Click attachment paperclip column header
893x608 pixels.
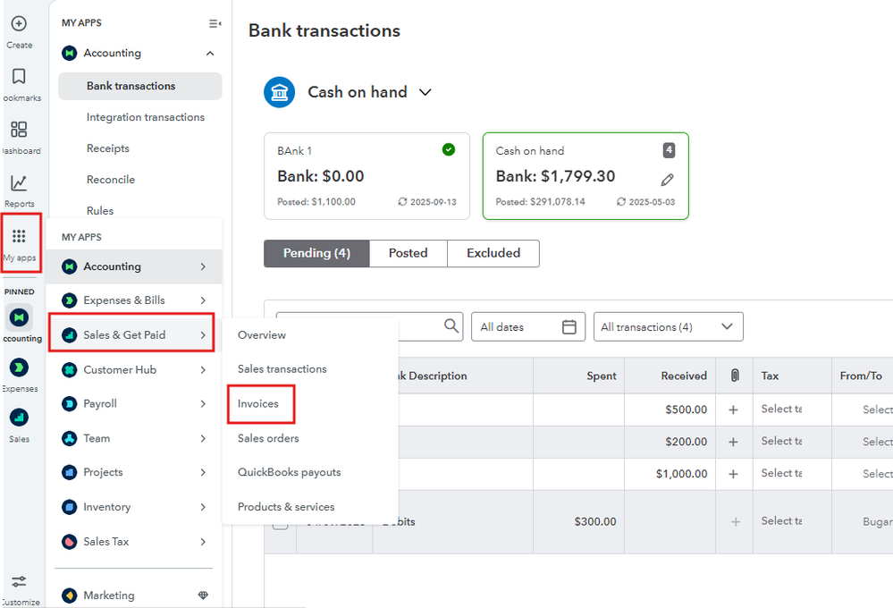735,376
